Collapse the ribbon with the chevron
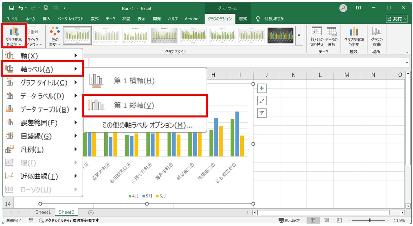This screenshot has width=413, height=226. click(407, 52)
